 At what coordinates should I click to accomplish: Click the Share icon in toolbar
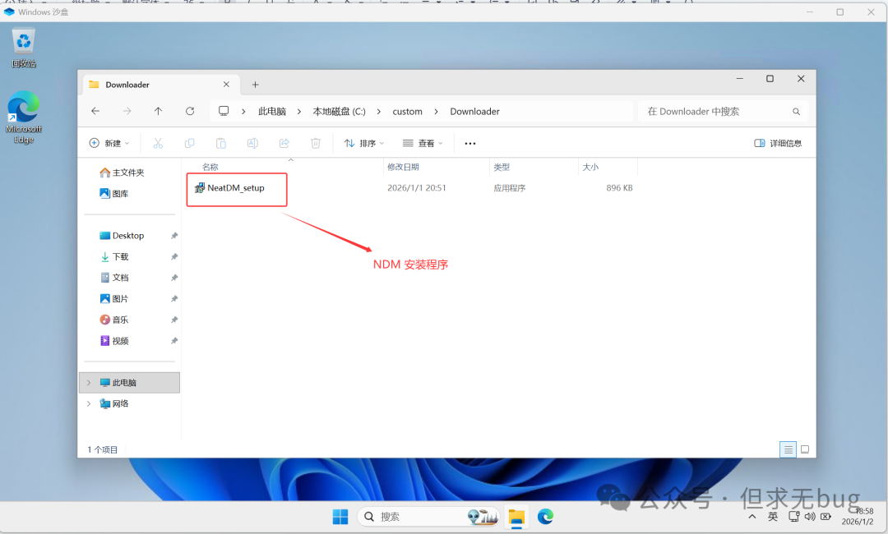pyautogui.click(x=284, y=143)
